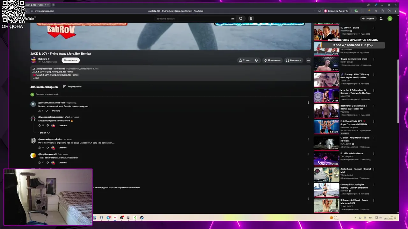Dislike the comment about Евроденс музыка
The height and width of the screenshot is (229, 408).
pyautogui.click(x=48, y=125)
